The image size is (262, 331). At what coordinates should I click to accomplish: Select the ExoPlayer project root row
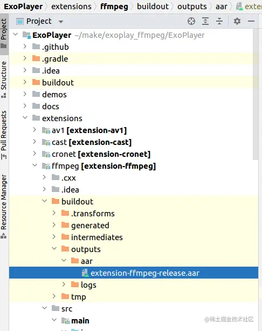[x=131, y=35]
